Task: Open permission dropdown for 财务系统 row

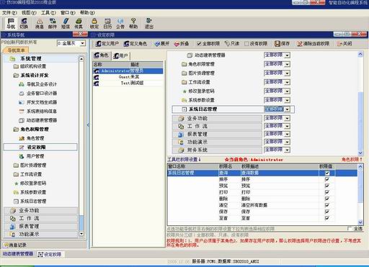Action: click(x=287, y=150)
